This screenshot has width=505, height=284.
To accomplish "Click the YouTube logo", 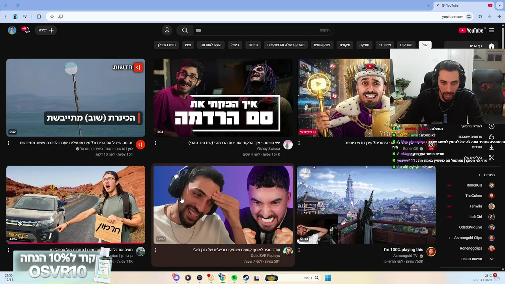I will coord(471,30).
